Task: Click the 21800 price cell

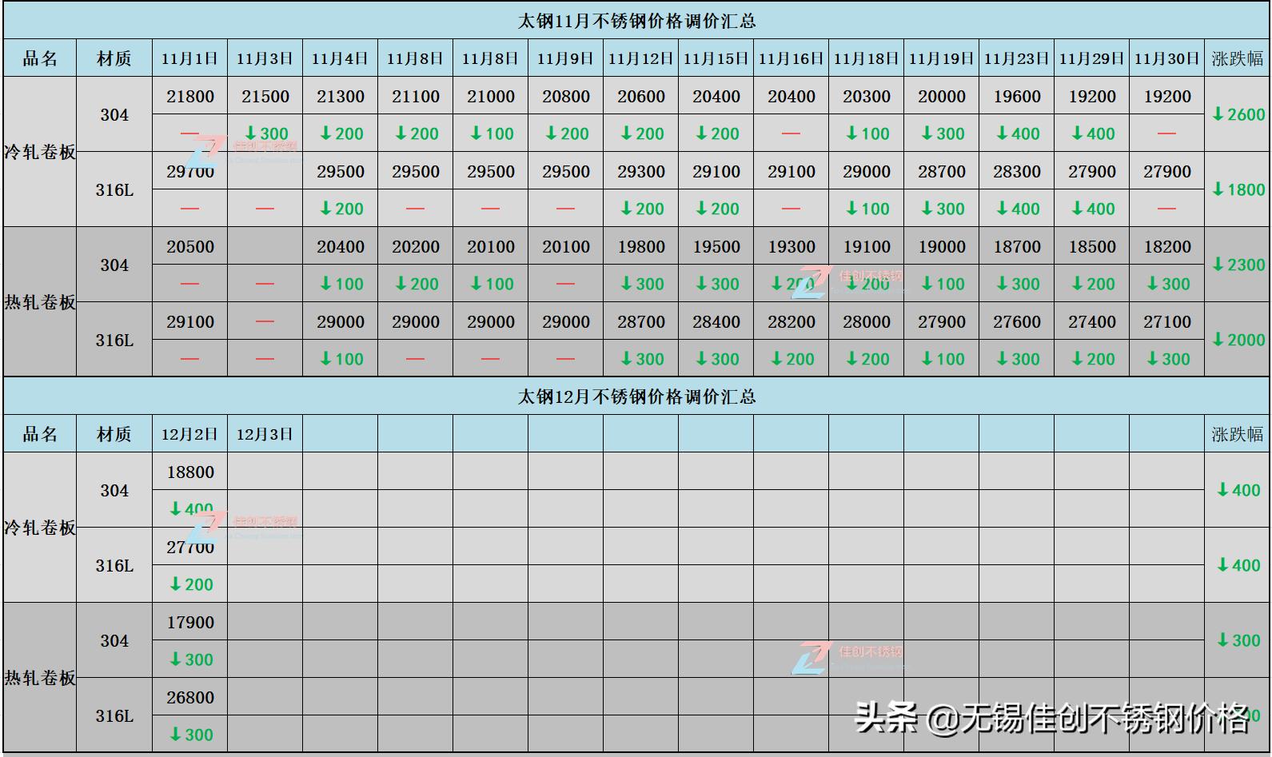Action: 189,96
